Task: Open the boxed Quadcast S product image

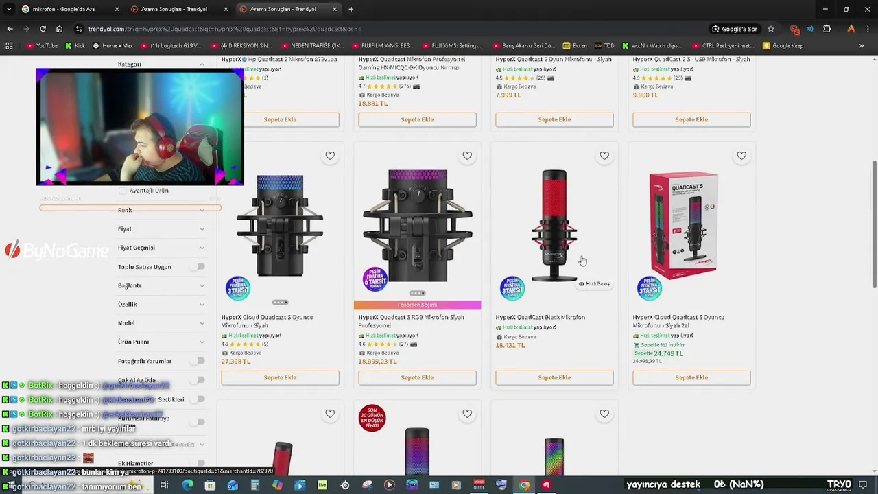Action: [x=683, y=226]
